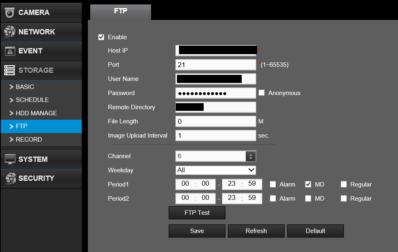The width and height of the screenshot is (398, 252).
Task: Click the chevron beside BASIC
Action: 11,87
